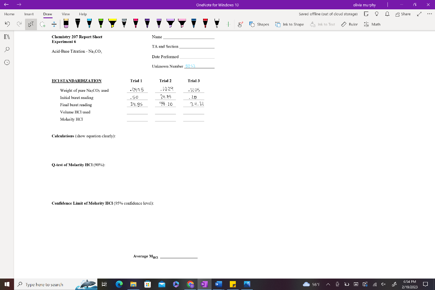Toggle the Ruler tool
This screenshot has height=290, width=435.
point(349,24)
